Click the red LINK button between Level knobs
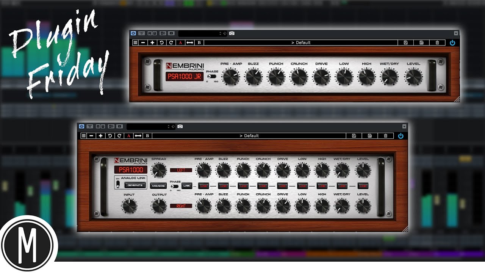Image resolution: width=485 pixels, height=273 pixels. [x=363, y=186]
